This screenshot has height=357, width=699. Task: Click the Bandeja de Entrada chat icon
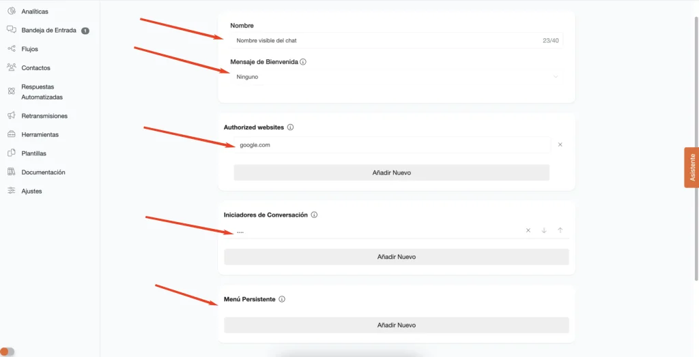[x=12, y=30]
